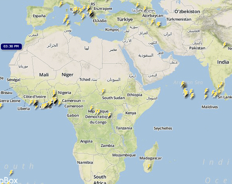This screenshot has height=184, width=232.
Task: Click the Türkiye country label
Action: point(125,20)
